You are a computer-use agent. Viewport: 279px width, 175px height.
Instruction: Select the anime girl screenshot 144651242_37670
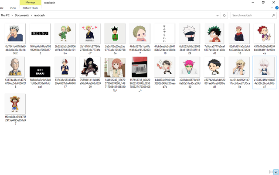tap(115, 68)
